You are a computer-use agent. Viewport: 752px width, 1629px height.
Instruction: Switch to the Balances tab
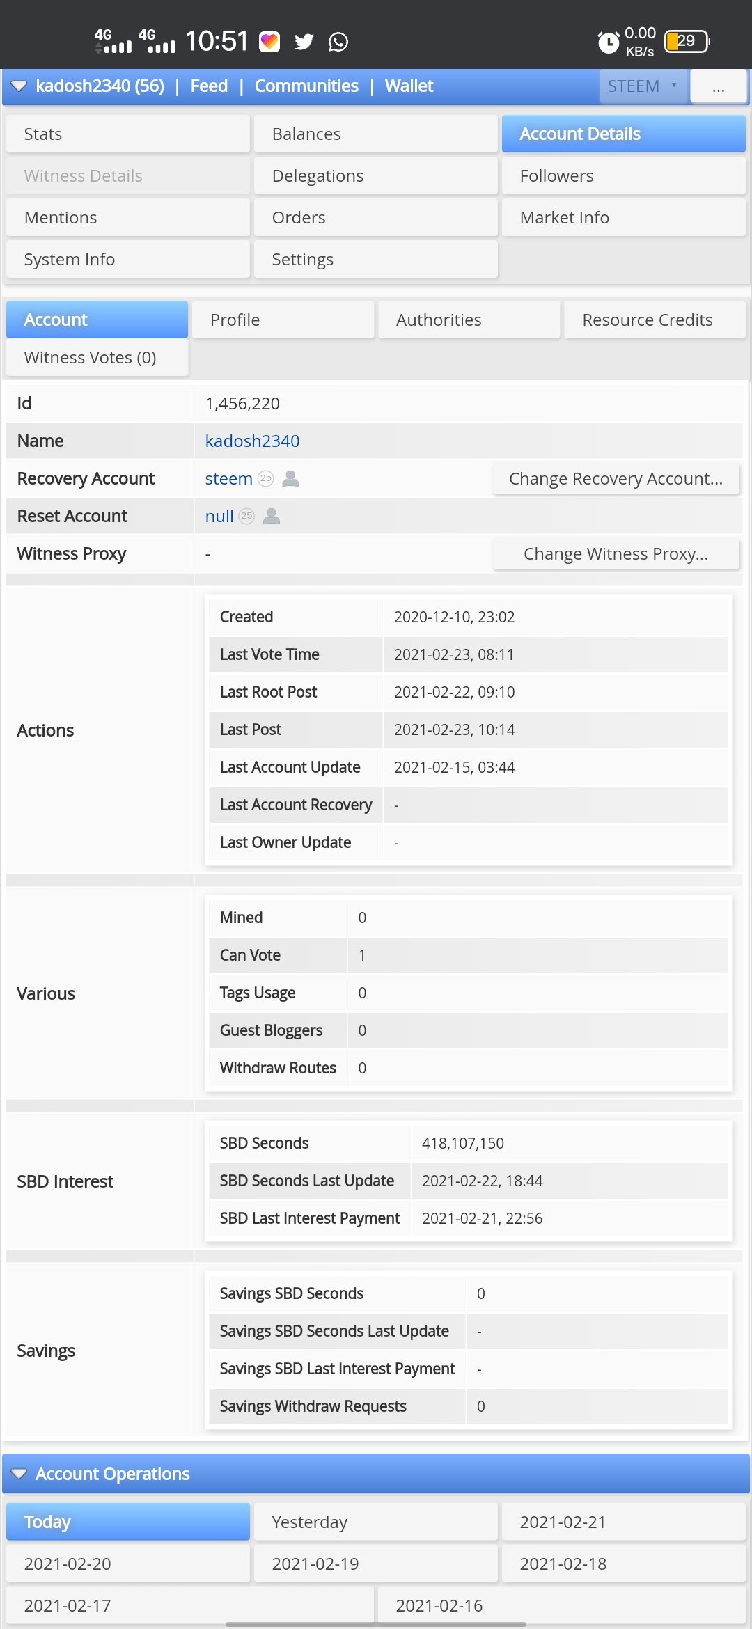click(376, 134)
